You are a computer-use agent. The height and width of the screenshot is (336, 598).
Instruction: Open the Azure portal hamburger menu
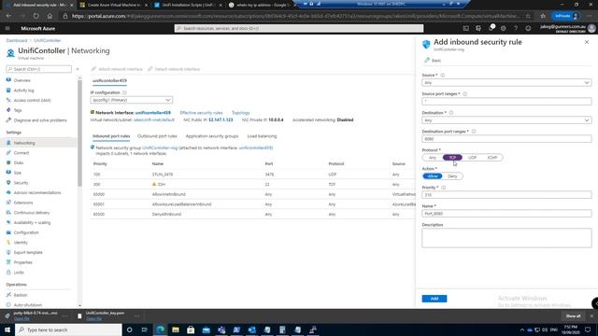(7, 28)
